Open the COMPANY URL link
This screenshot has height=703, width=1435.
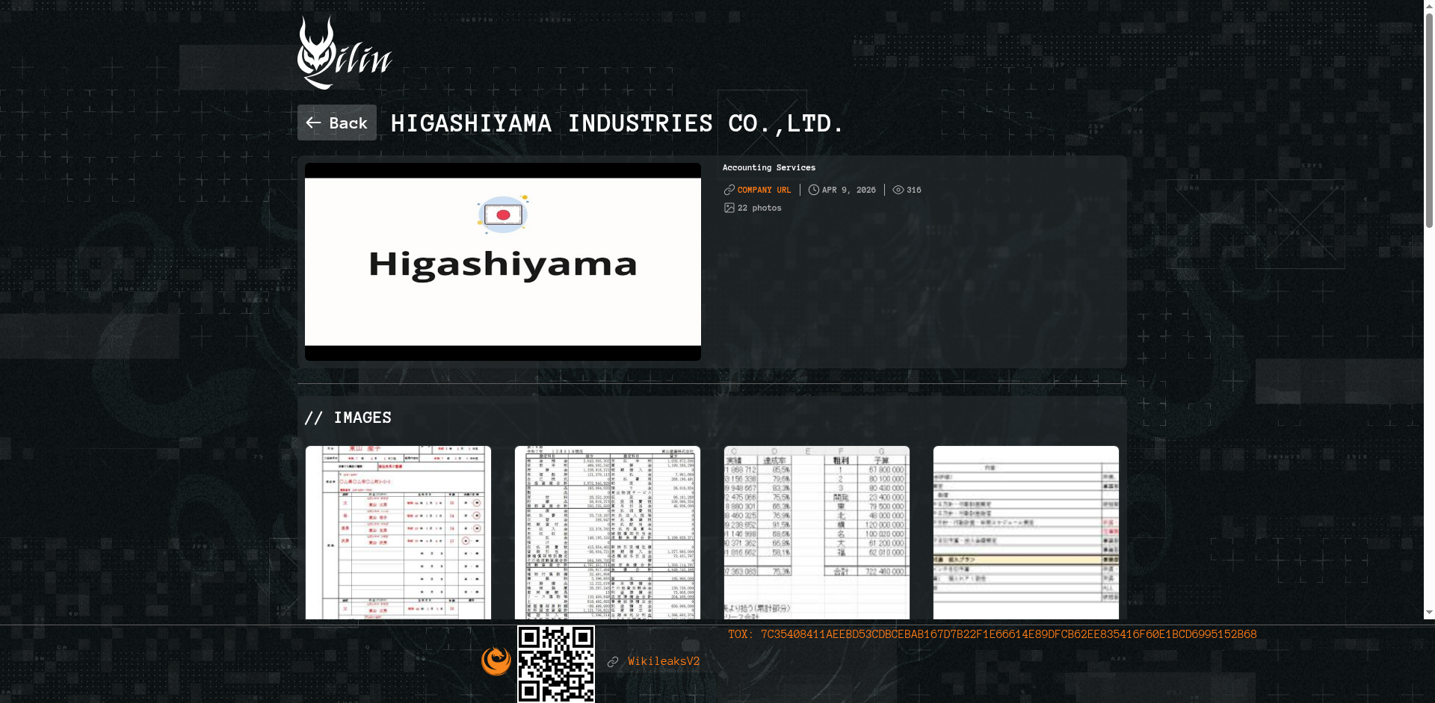coord(764,190)
